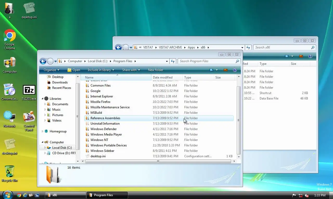333x199 pixels.
Task: Select the ChromeSetup installer desktop icon
Action: click(10, 92)
